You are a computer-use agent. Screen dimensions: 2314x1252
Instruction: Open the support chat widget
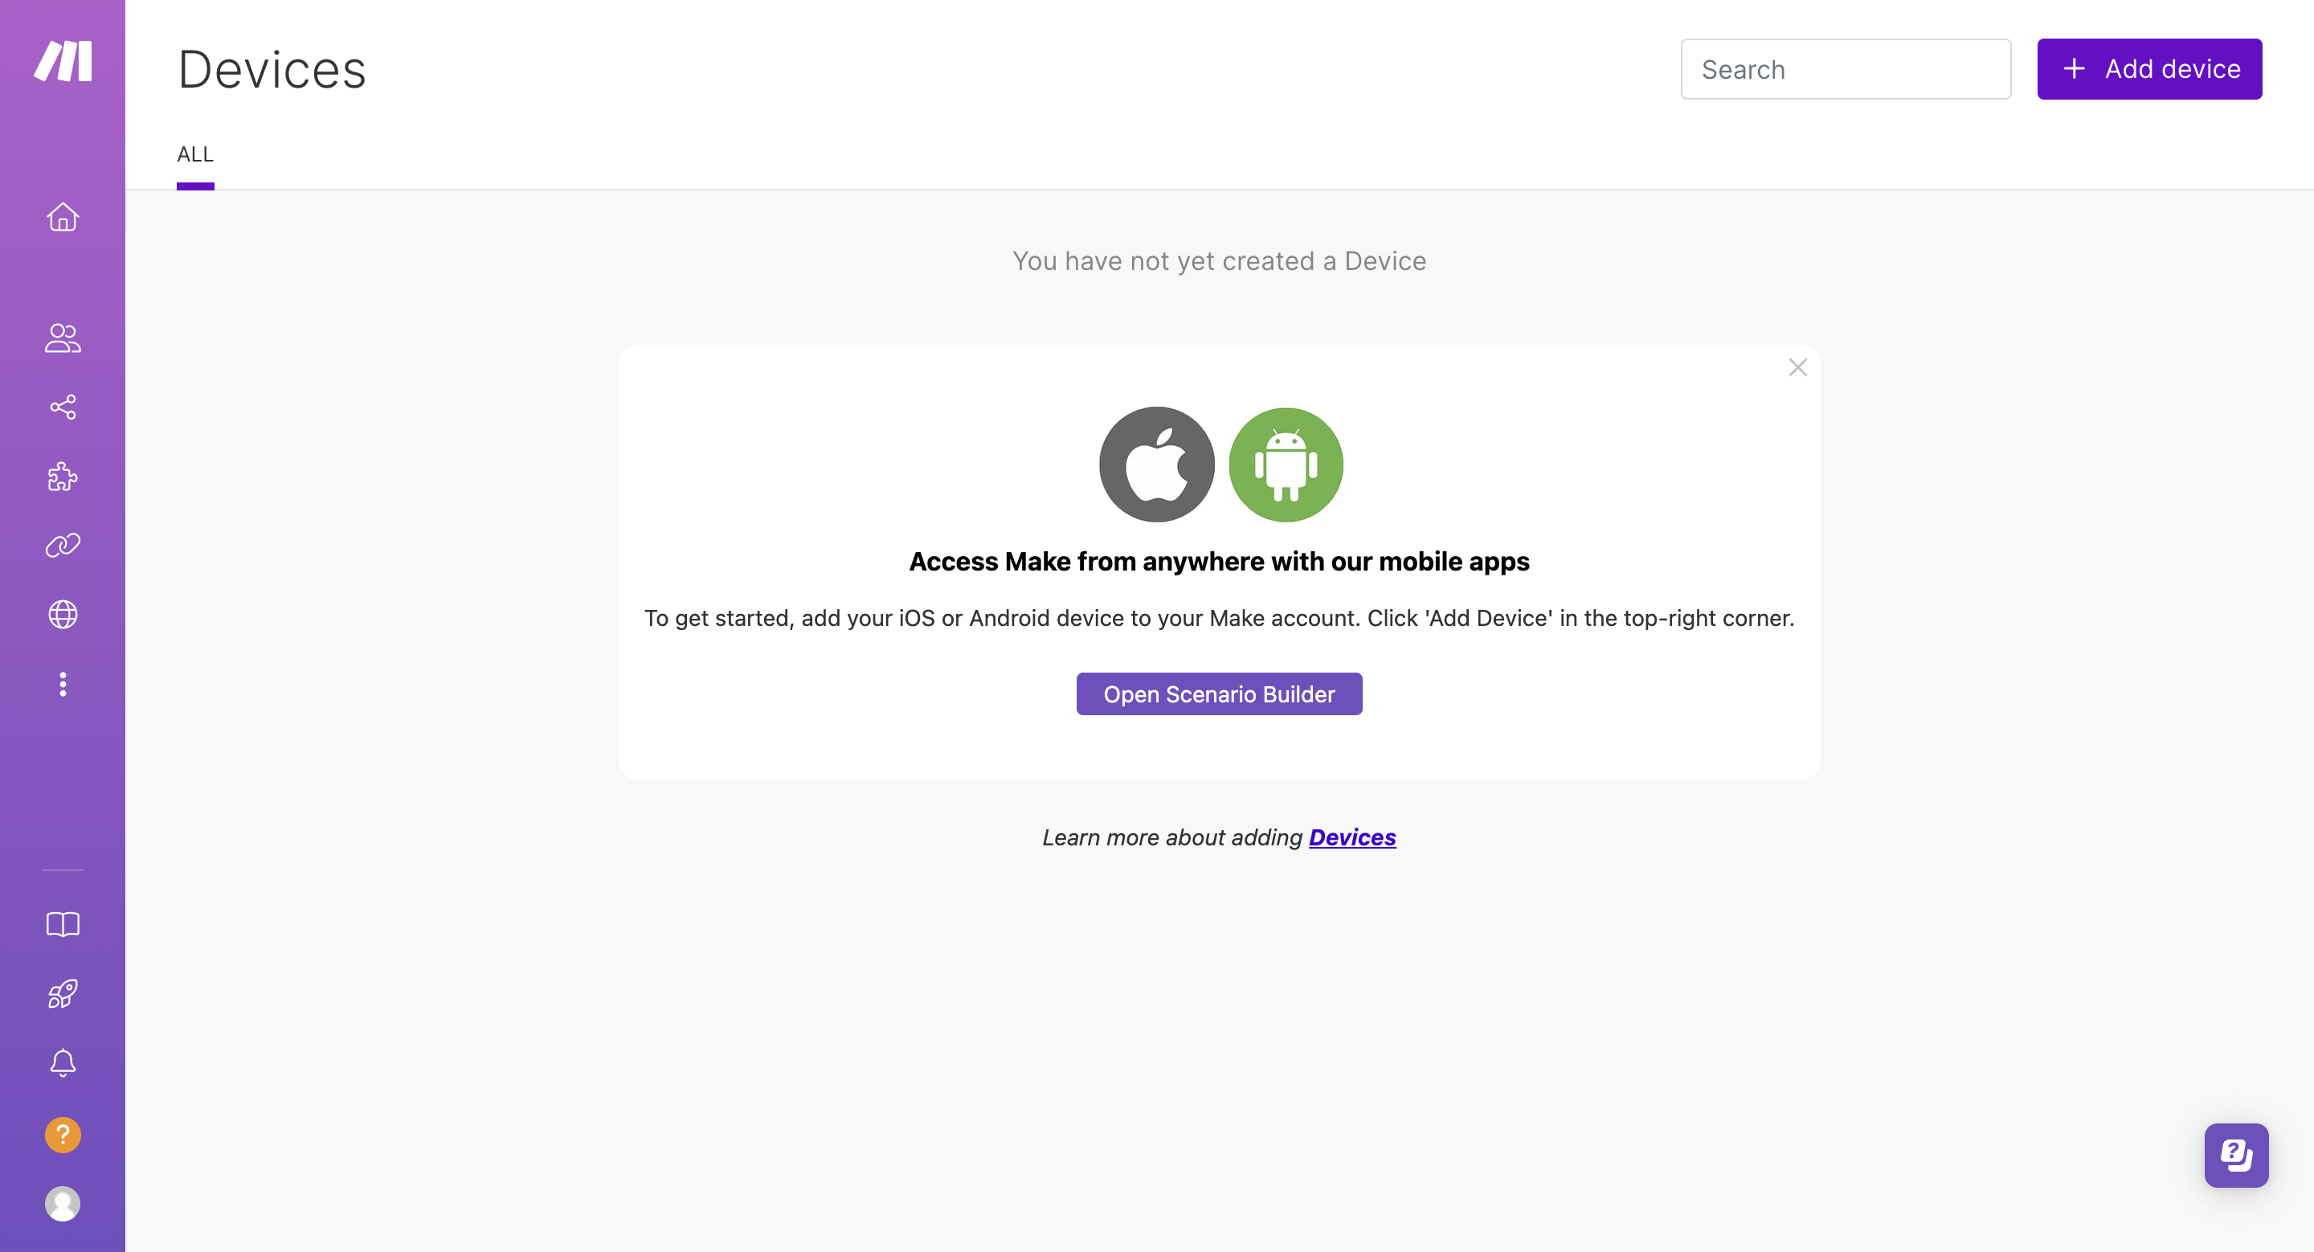click(x=2236, y=1155)
